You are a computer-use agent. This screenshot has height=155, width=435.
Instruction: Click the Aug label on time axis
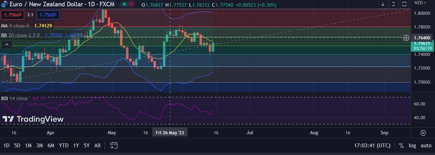pyautogui.click(x=314, y=133)
